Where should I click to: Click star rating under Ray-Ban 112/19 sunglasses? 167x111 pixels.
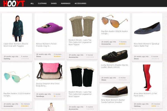25,106
